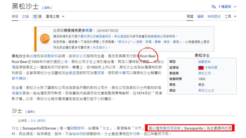Click the 判定指引 link
The width and height of the screenshot is (246, 138).
[99, 47]
